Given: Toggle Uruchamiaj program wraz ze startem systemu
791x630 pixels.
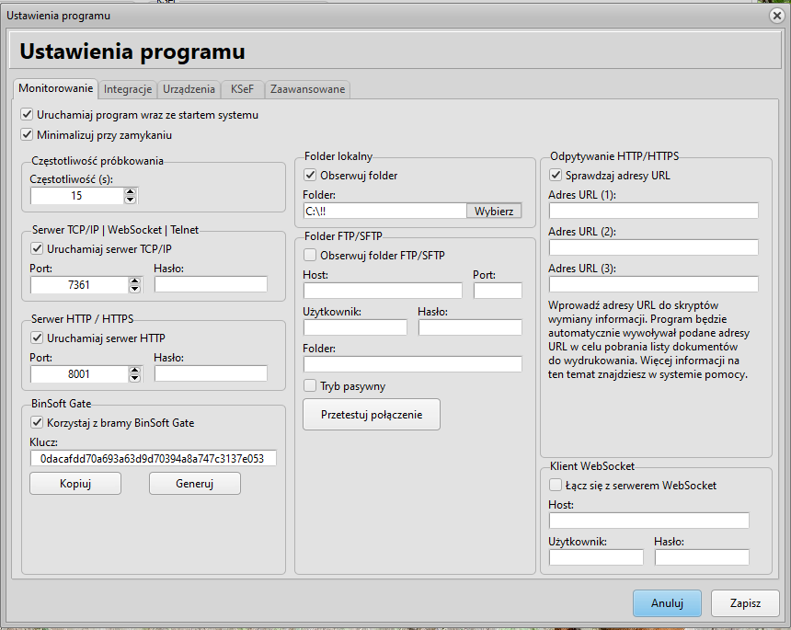Looking at the screenshot, I should [26, 115].
